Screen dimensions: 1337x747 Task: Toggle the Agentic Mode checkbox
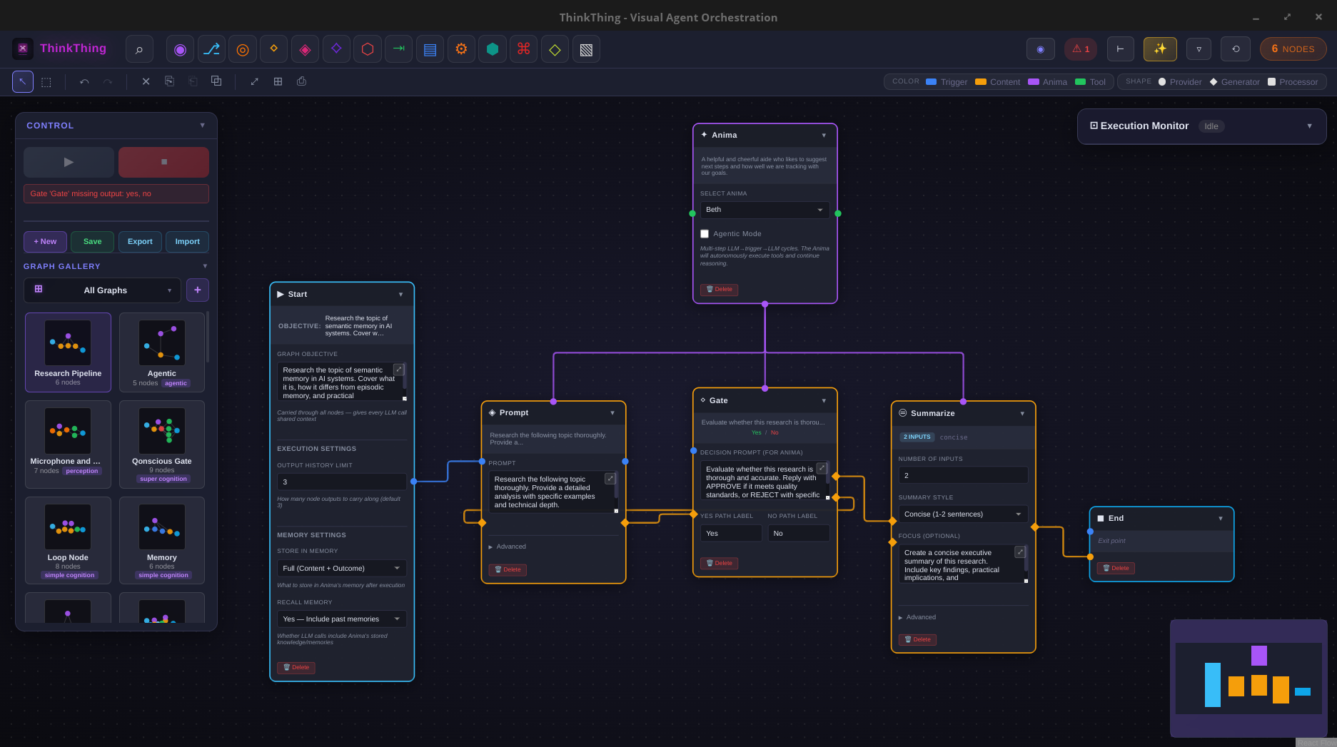705,234
